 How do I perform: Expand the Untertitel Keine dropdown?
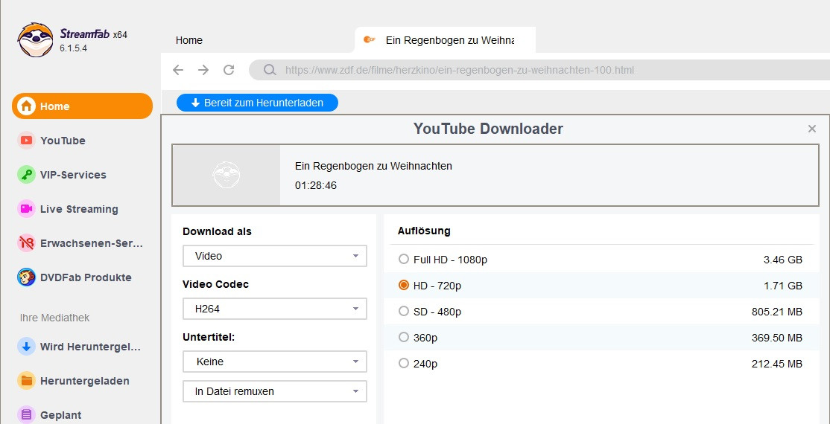274,362
